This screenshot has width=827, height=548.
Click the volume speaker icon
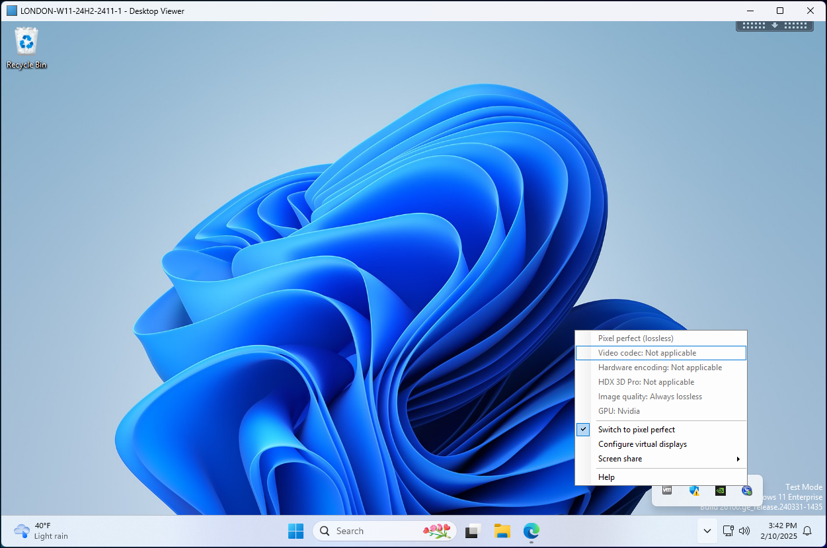[744, 531]
